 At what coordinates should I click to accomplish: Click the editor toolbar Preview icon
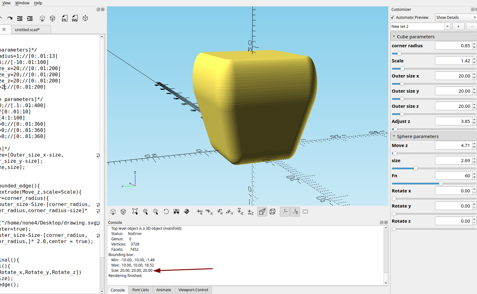pyautogui.click(x=42, y=19)
